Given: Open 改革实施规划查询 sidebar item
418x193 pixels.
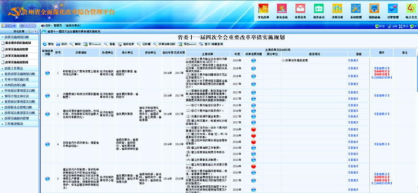Looking at the screenshot, I should coord(19,62).
